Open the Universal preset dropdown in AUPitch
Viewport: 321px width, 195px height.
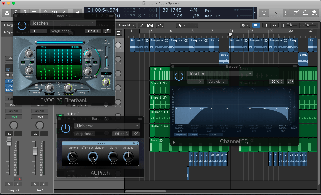pyautogui.click(x=107, y=126)
